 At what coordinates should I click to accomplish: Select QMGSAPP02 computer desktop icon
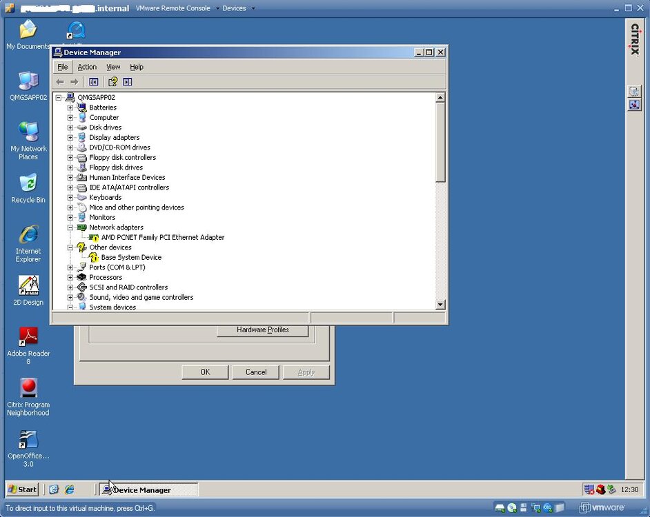[28, 86]
